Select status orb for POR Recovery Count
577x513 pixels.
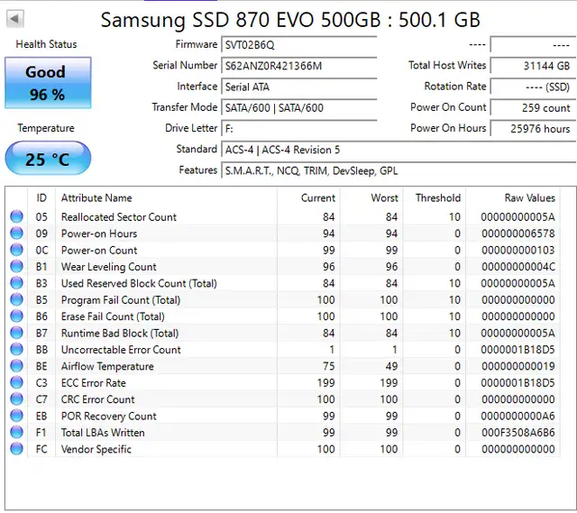(x=16, y=416)
